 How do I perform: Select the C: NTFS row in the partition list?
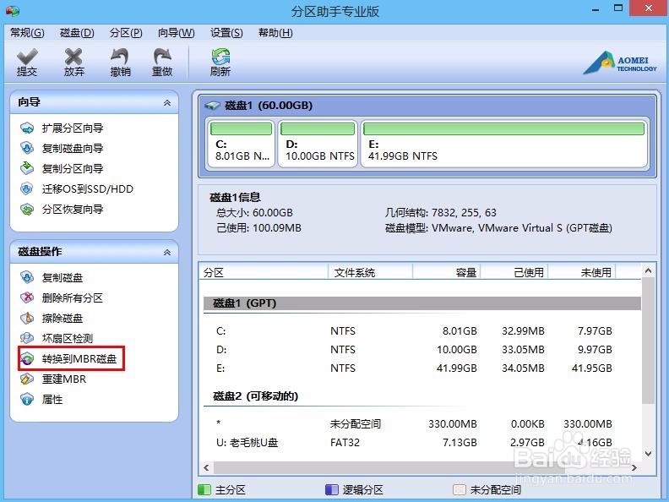(422, 330)
